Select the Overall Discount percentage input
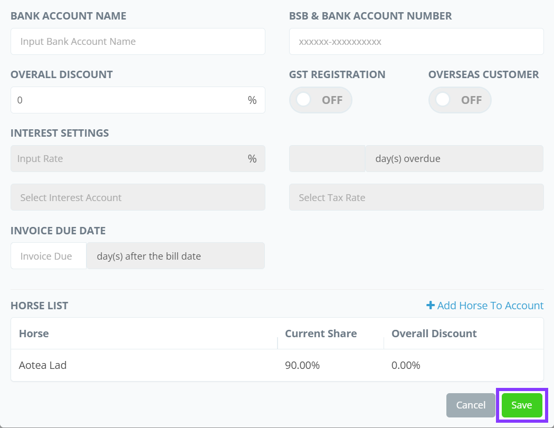The width and height of the screenshot is (554, 428). (x=129, y=100)
